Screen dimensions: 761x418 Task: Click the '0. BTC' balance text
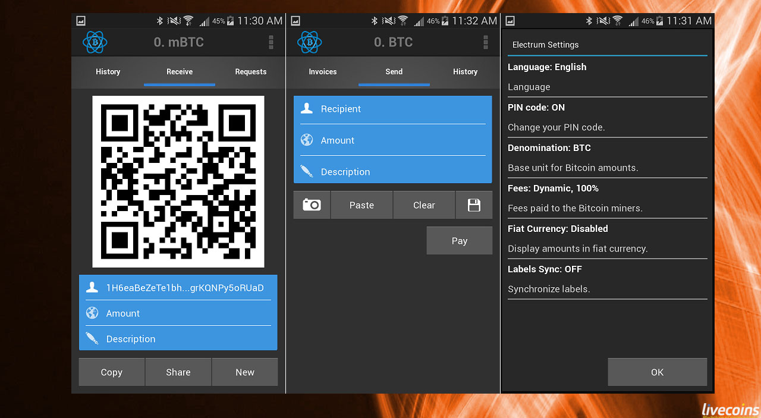[x=393, y=42]
